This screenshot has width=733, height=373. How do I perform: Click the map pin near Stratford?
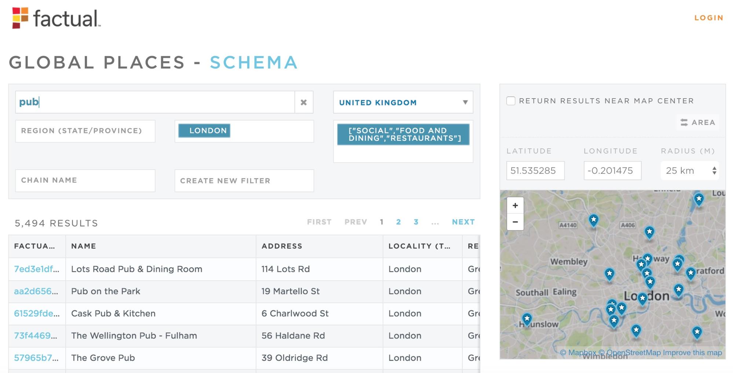[x=691, y=272]
